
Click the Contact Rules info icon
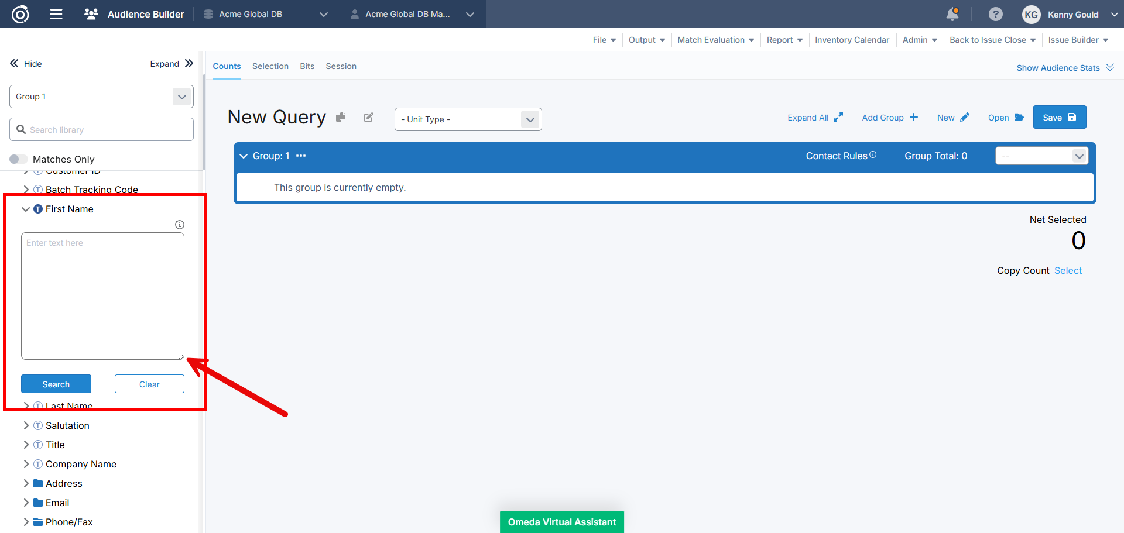point(873,155)
